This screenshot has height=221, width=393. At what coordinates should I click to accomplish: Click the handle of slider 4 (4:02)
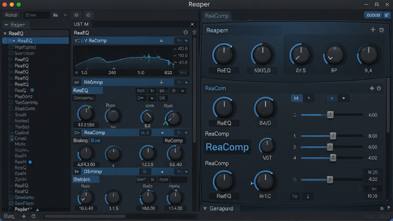[333, 158]
